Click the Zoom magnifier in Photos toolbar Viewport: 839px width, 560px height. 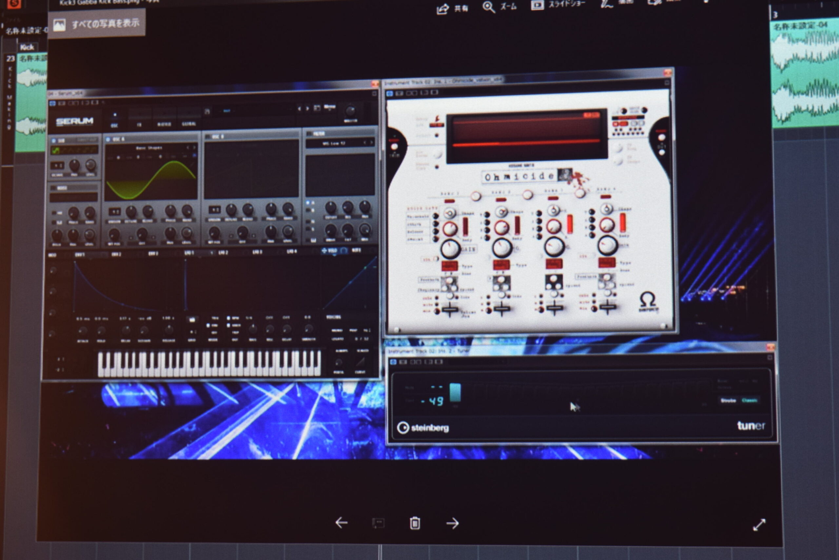coord(489,7)
